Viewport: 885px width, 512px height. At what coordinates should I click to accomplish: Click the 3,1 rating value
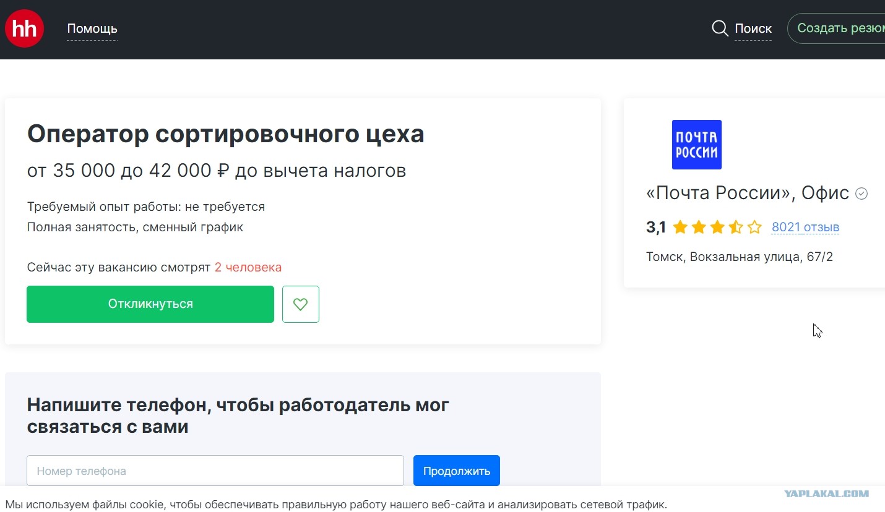click(x=656, y=228)
